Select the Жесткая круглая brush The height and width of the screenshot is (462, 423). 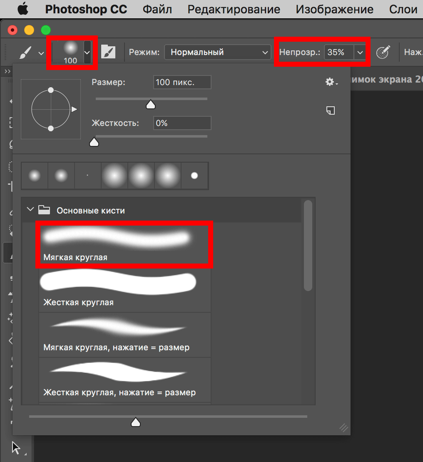click(124, 290)
